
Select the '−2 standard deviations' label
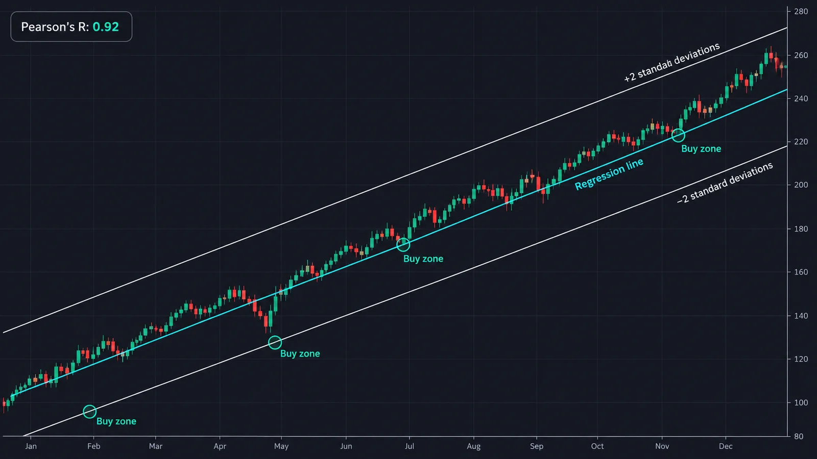(725, 183)
